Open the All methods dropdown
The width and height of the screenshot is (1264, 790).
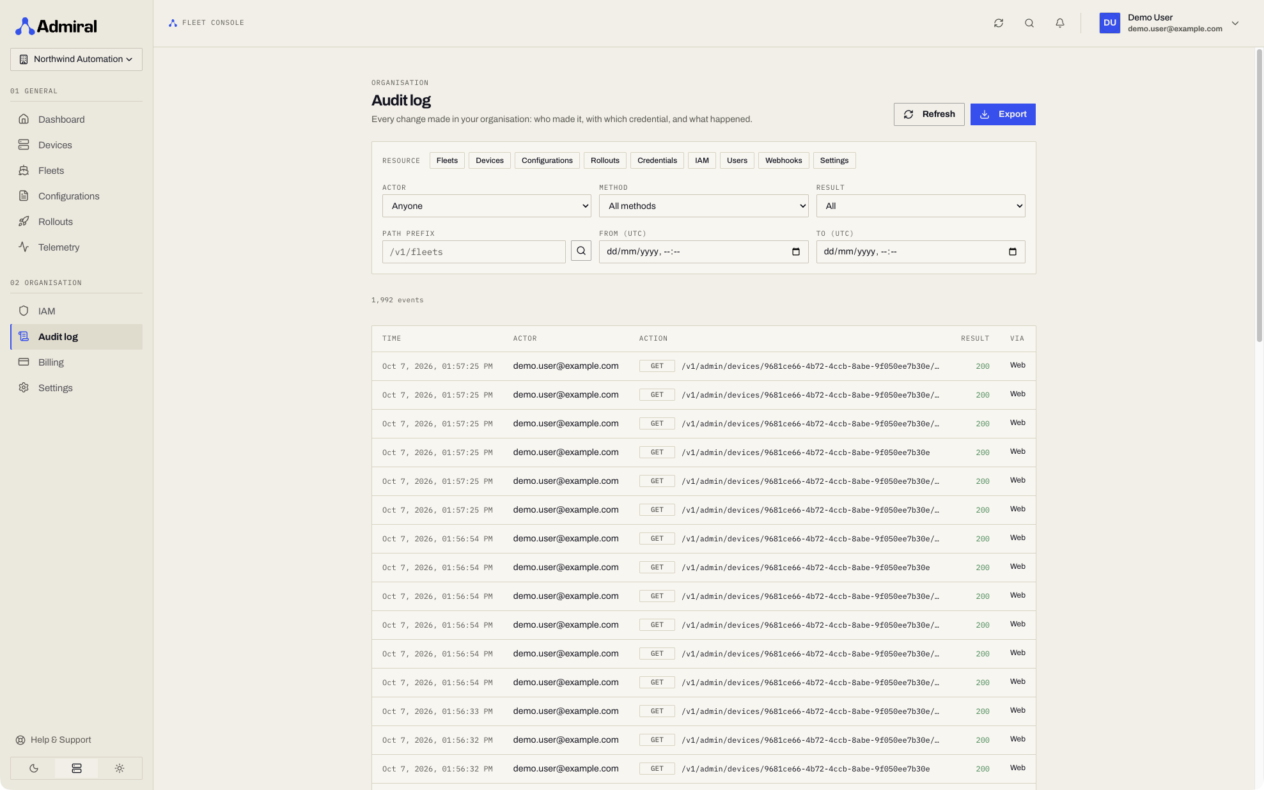coord(703,206)
